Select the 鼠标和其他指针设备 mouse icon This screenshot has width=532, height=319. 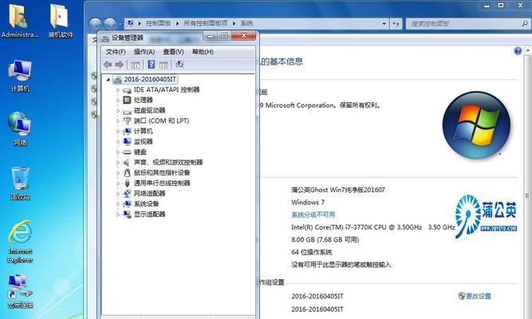pyautogui.click(x=127, y=173)
